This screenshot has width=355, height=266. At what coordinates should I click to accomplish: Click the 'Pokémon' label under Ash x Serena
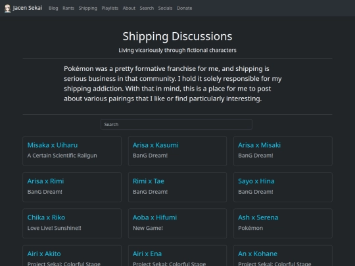[250, 228]
